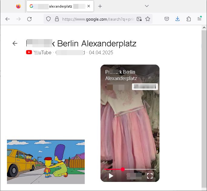Screen dimensions: 207x191
Task: Reload the page with the refresh button
Action: 29,19
